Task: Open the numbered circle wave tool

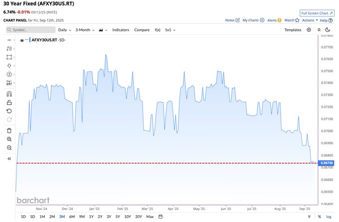Action: pos(9,74)
